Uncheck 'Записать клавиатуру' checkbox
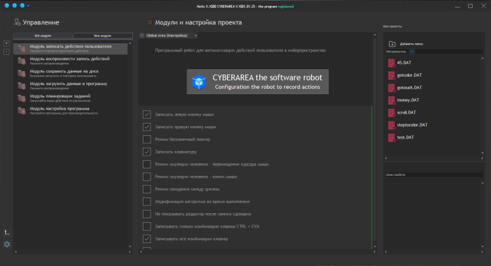Screen dimensions: 491x266 pos(147,152)
